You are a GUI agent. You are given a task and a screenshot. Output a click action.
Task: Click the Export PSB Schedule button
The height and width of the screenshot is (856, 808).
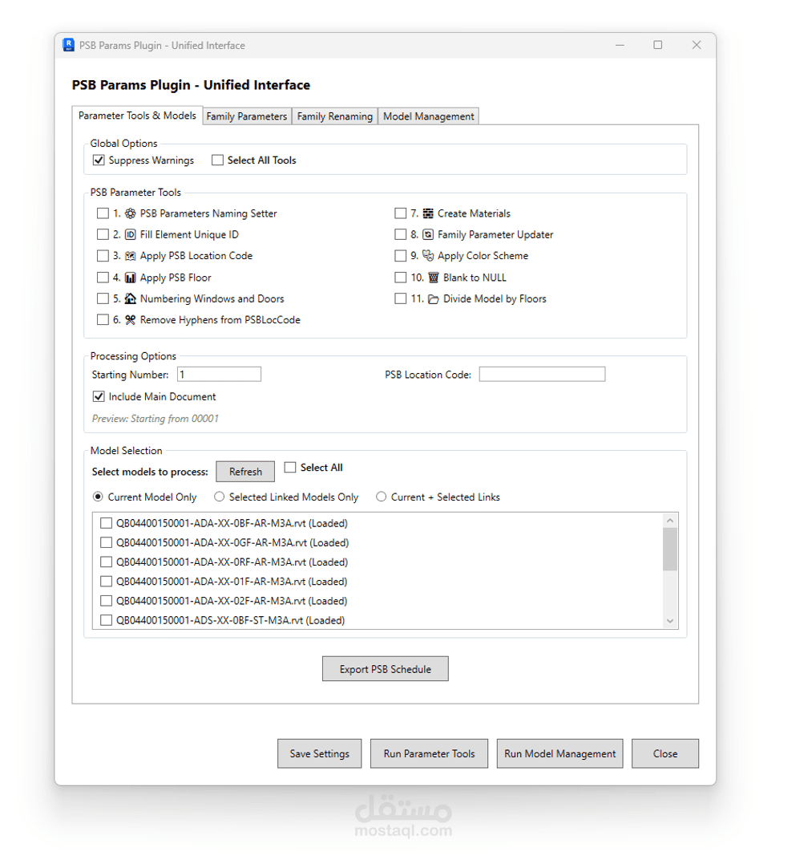385,669
